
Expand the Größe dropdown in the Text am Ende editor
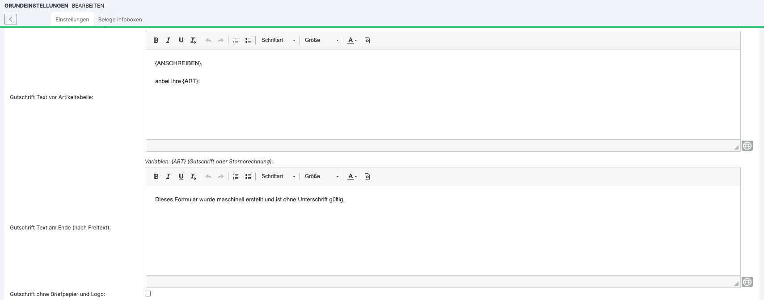point(321,176)
